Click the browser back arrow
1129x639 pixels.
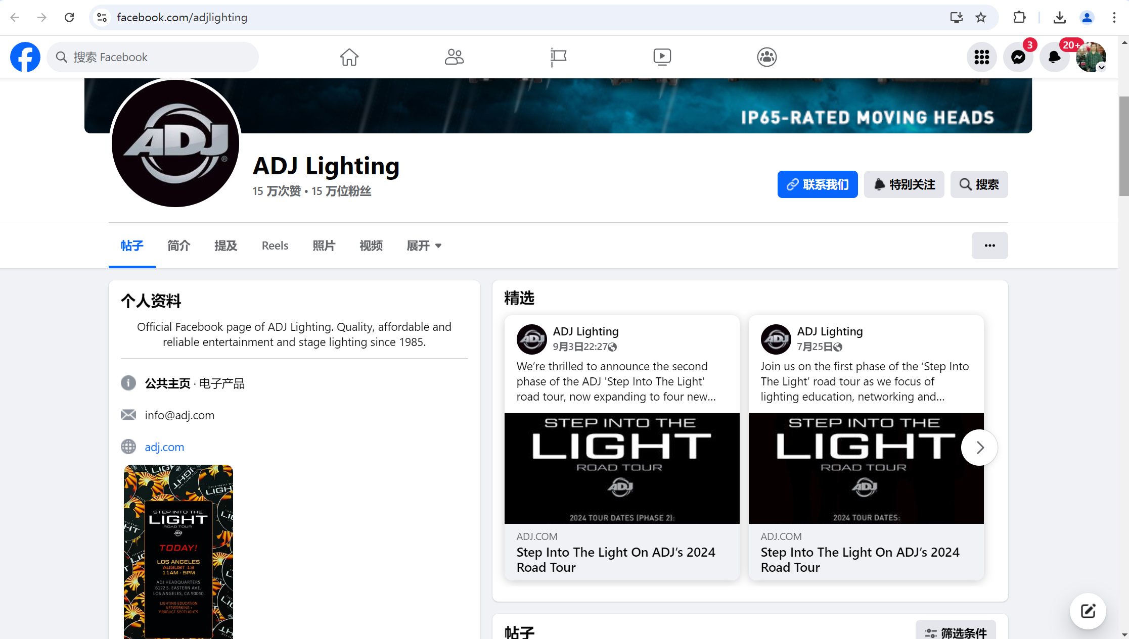click(15, 18)
